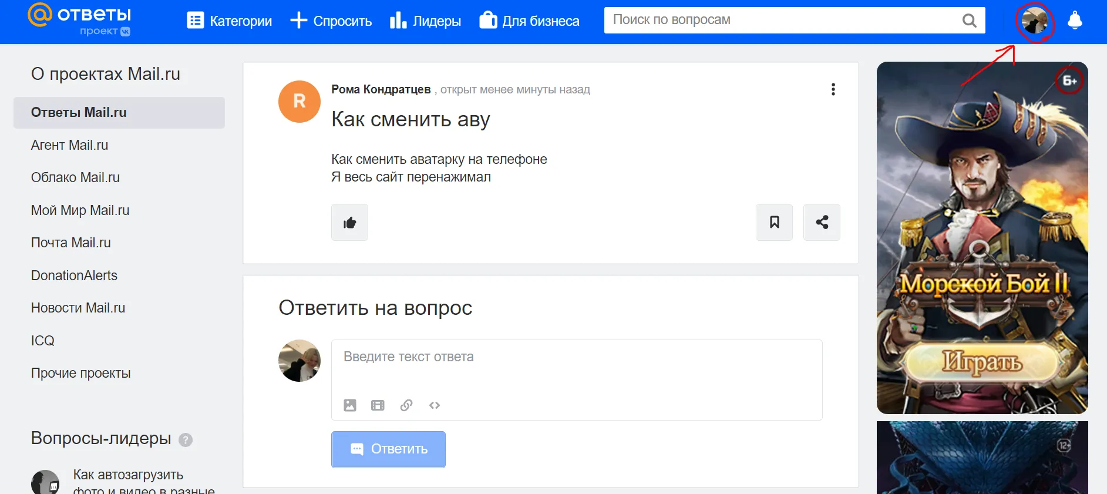Select Прочие проекты category

[x=81, y=373]
